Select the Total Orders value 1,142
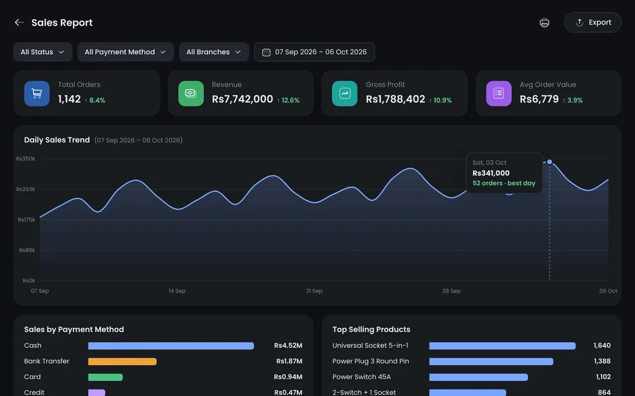The height and width of the screenshot is (396, 635). tap(69, 99)
